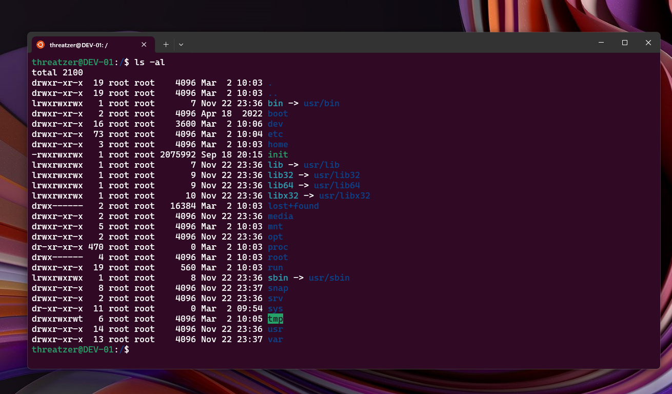Open a new tab with the plus button
The width and height of the screenshot is (672, 394).
coord(166,45)
